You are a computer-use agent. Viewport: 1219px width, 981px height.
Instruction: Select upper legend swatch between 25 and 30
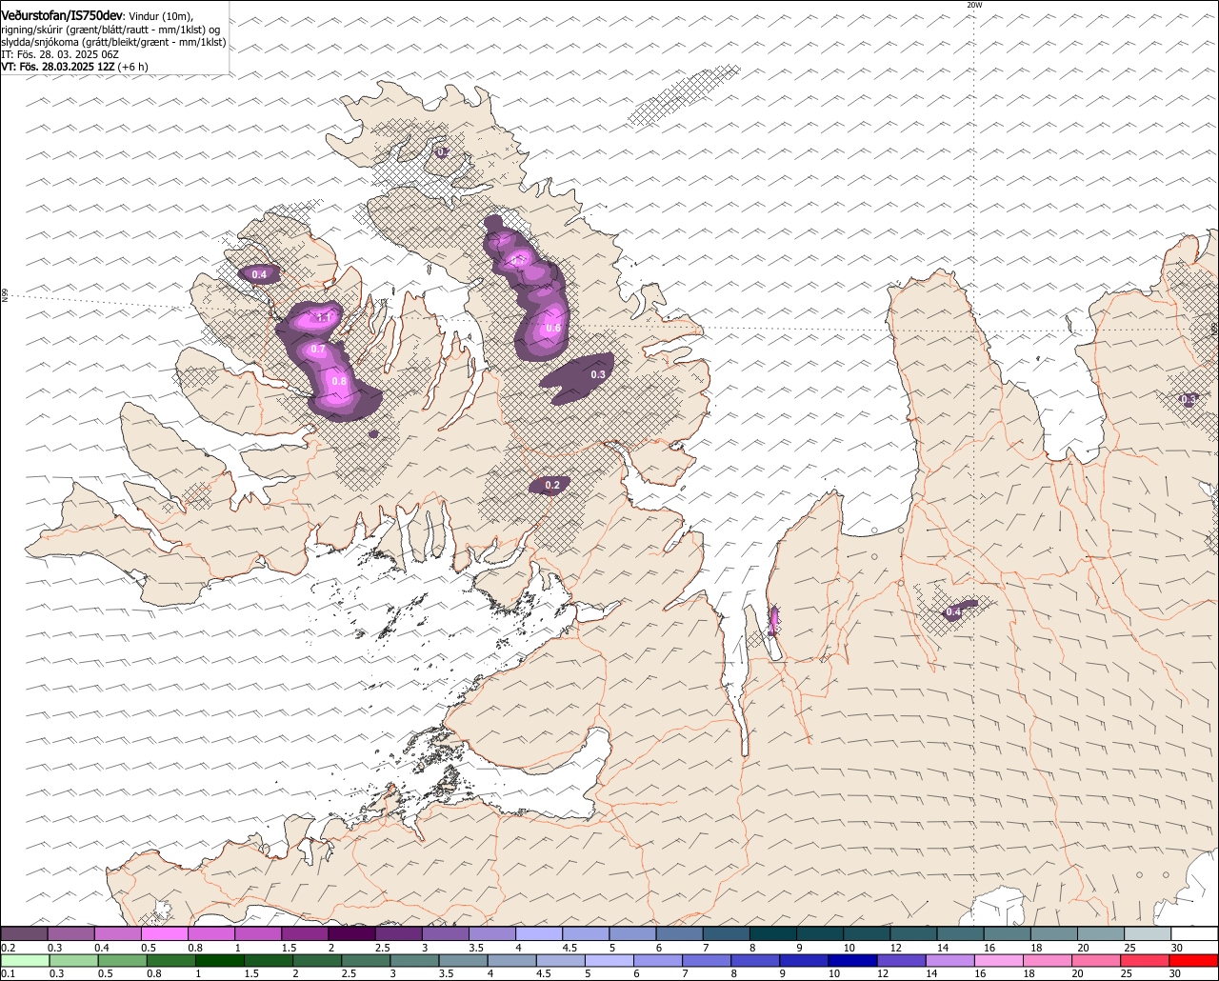(x=1149, y=933)
